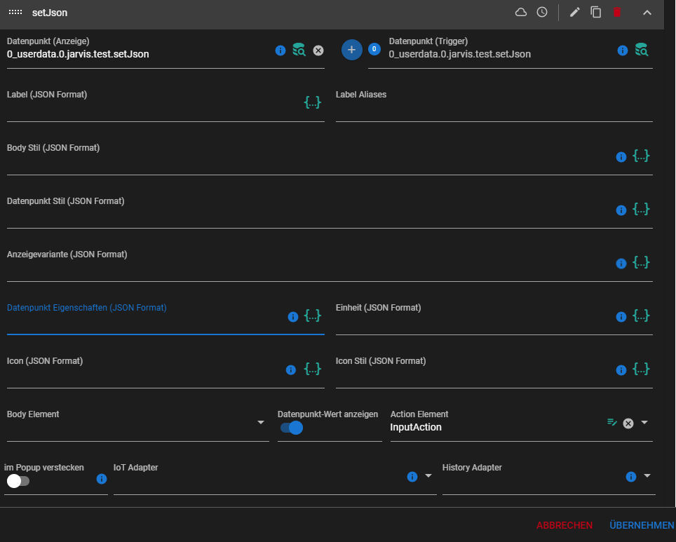This screenshot has width=676, height=542.
Task: Click the clock history icon in header
Action: click(542, 13)
